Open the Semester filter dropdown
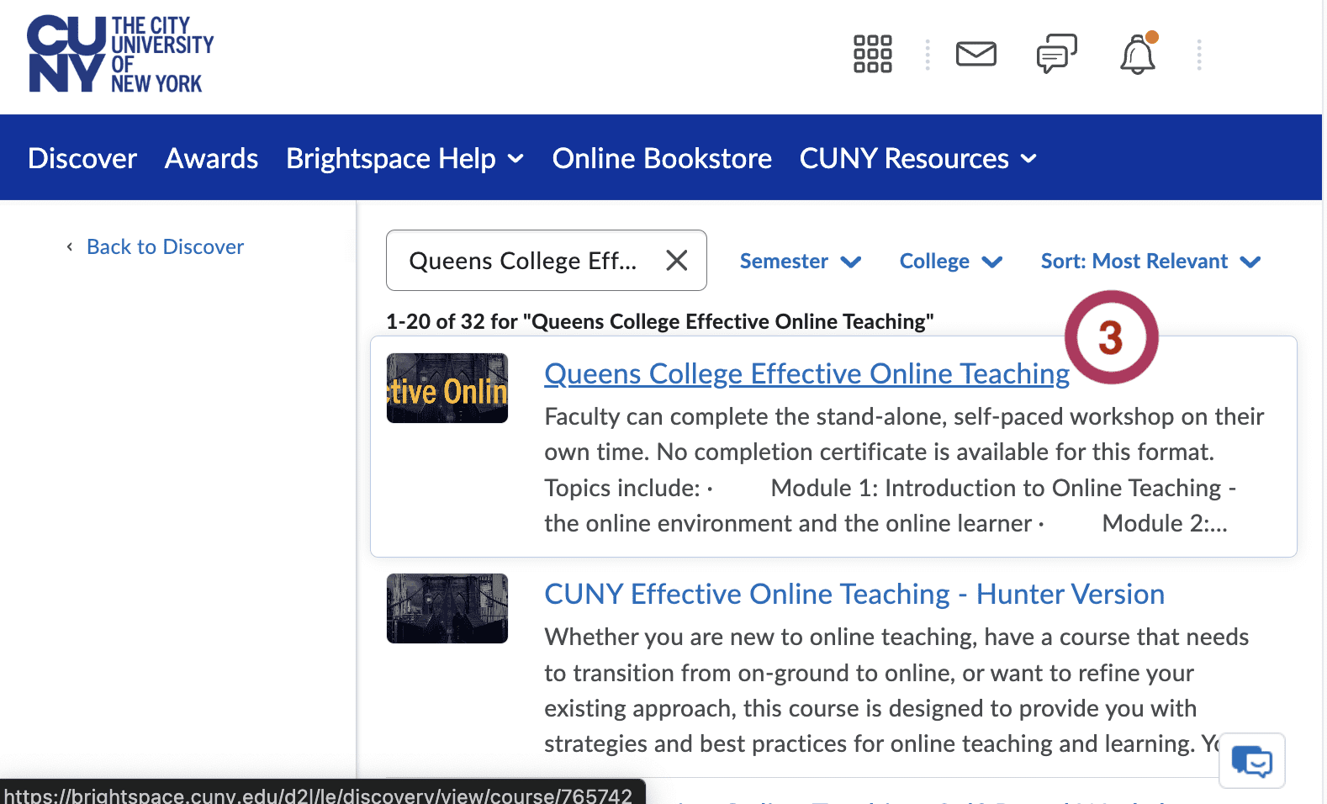The height and width of the screenshot is (804, 1327). pyautogui.click(x=801, y=262)
